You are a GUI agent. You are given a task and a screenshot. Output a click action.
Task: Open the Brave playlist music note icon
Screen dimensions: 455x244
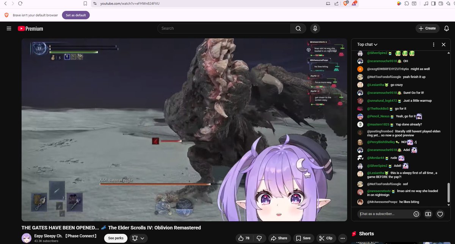click(426, 3)
